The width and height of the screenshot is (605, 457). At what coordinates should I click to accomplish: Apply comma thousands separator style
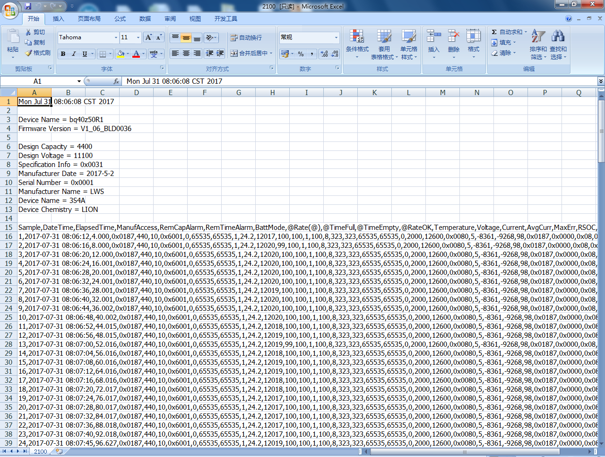312,54
